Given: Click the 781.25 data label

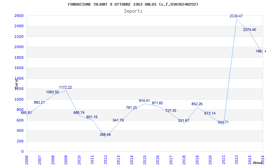Looking at the screenshot, I should click(131, 108).
